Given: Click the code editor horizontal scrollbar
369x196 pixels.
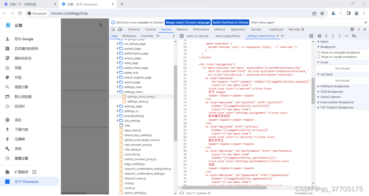Looking at the screenshot, I should 224,188.
